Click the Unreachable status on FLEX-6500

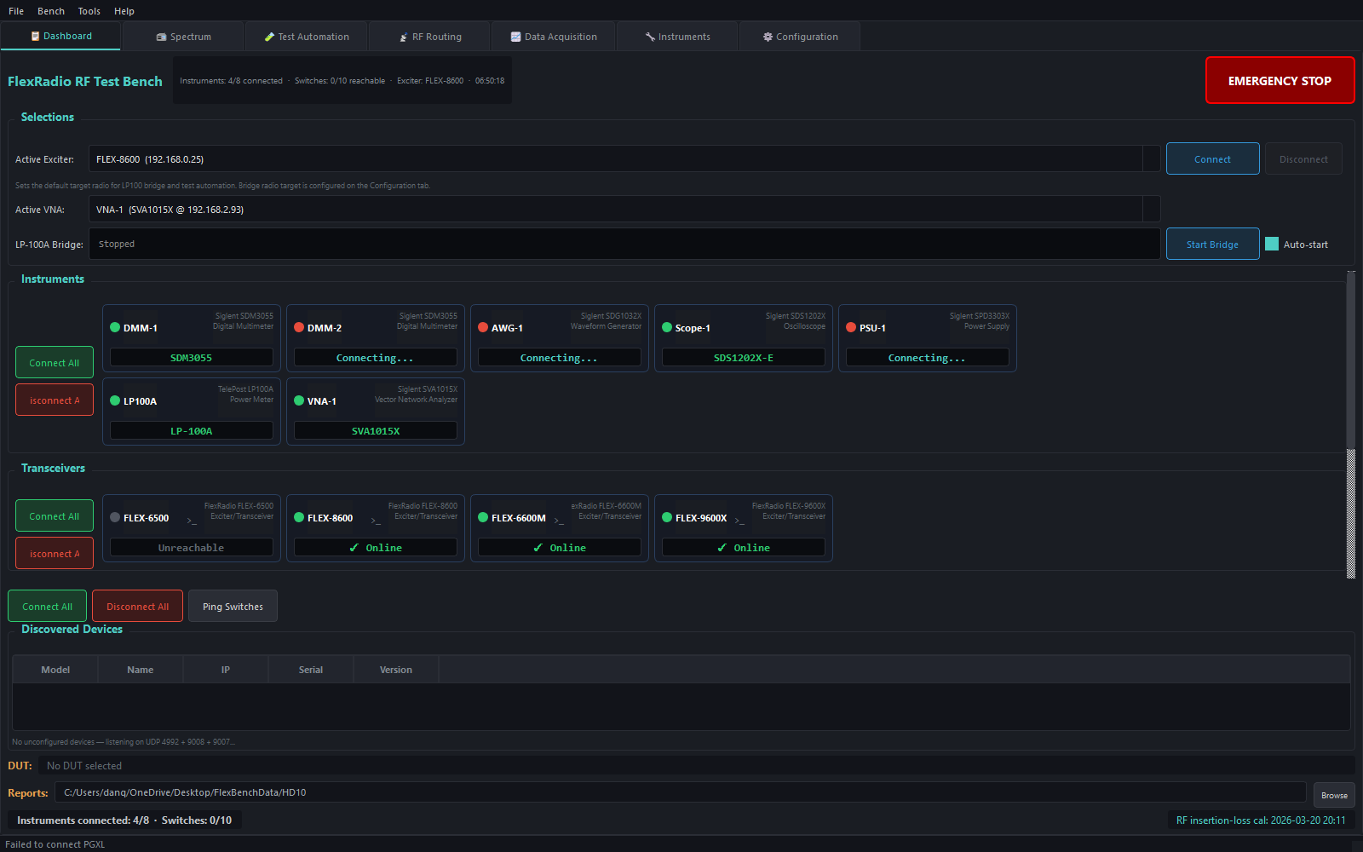tap(192, 548)
